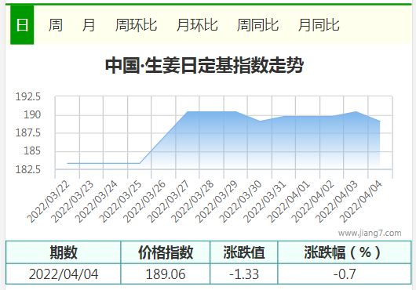Click the 2022/03/27 axis label

coord(168,201)
